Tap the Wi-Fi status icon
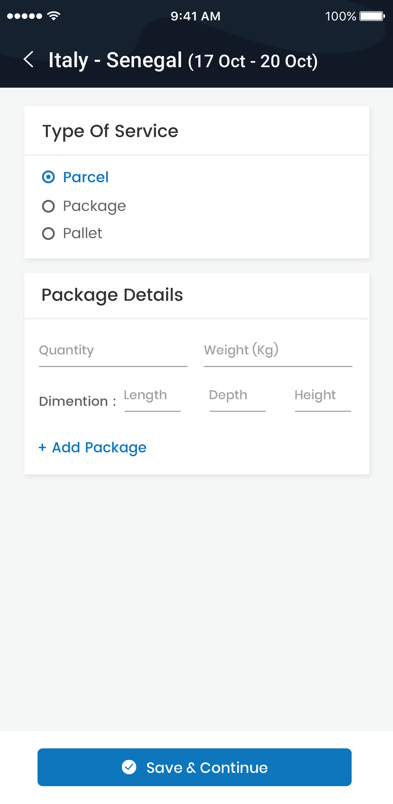The width and height of the screenshot is (393, 804). (54, 16)
